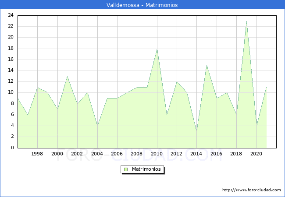This screenshot has width=285, height=197.
Task: Click the 2021 final data point at 11
Action: point(266,87)
